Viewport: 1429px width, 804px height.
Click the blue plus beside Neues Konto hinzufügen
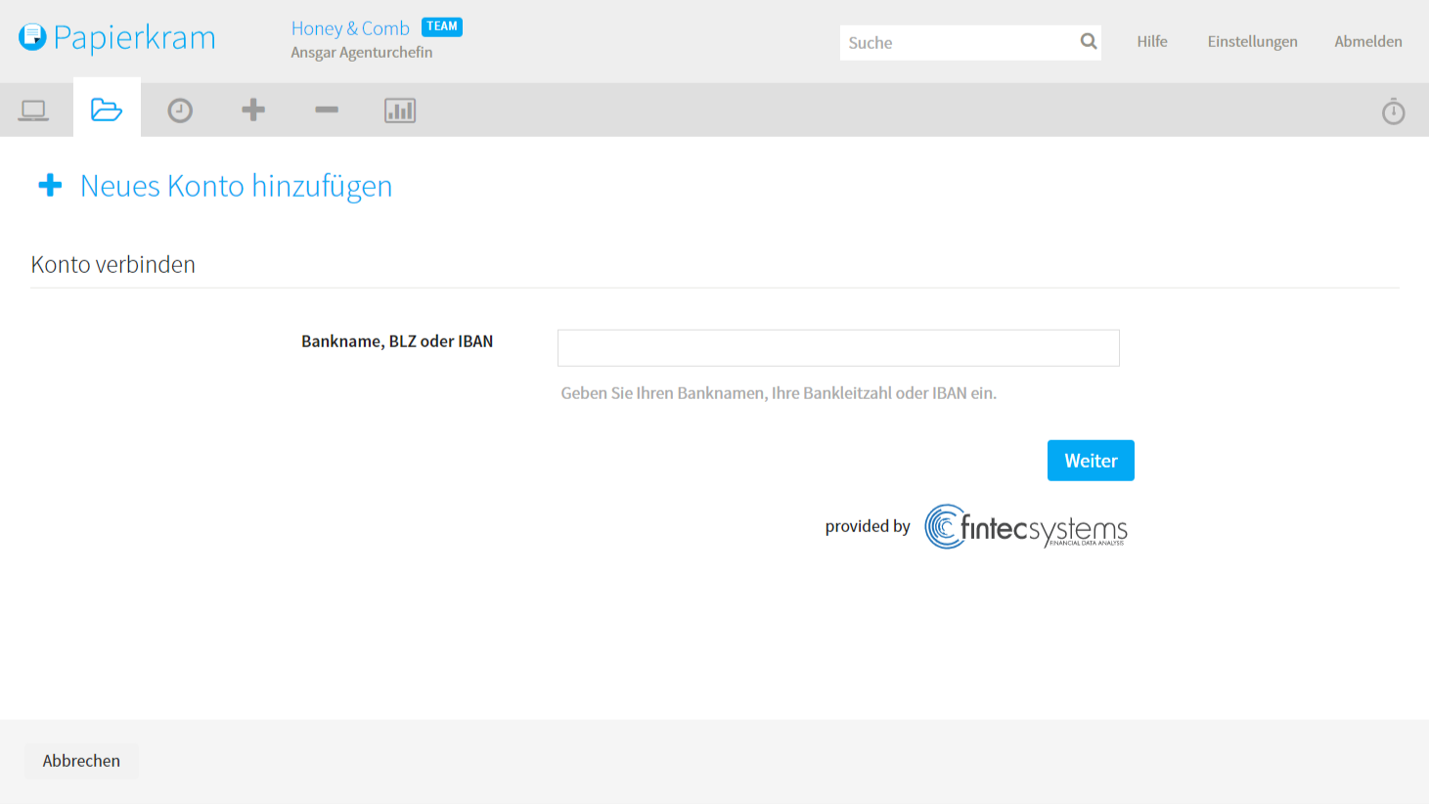[x=50, y=185]
